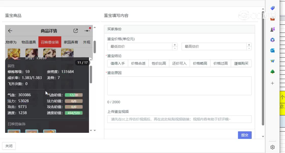This screenshot has width=285, height=153.
Task: Click the plus stepper on 最低估价 field
Action: tap(175, 44)
